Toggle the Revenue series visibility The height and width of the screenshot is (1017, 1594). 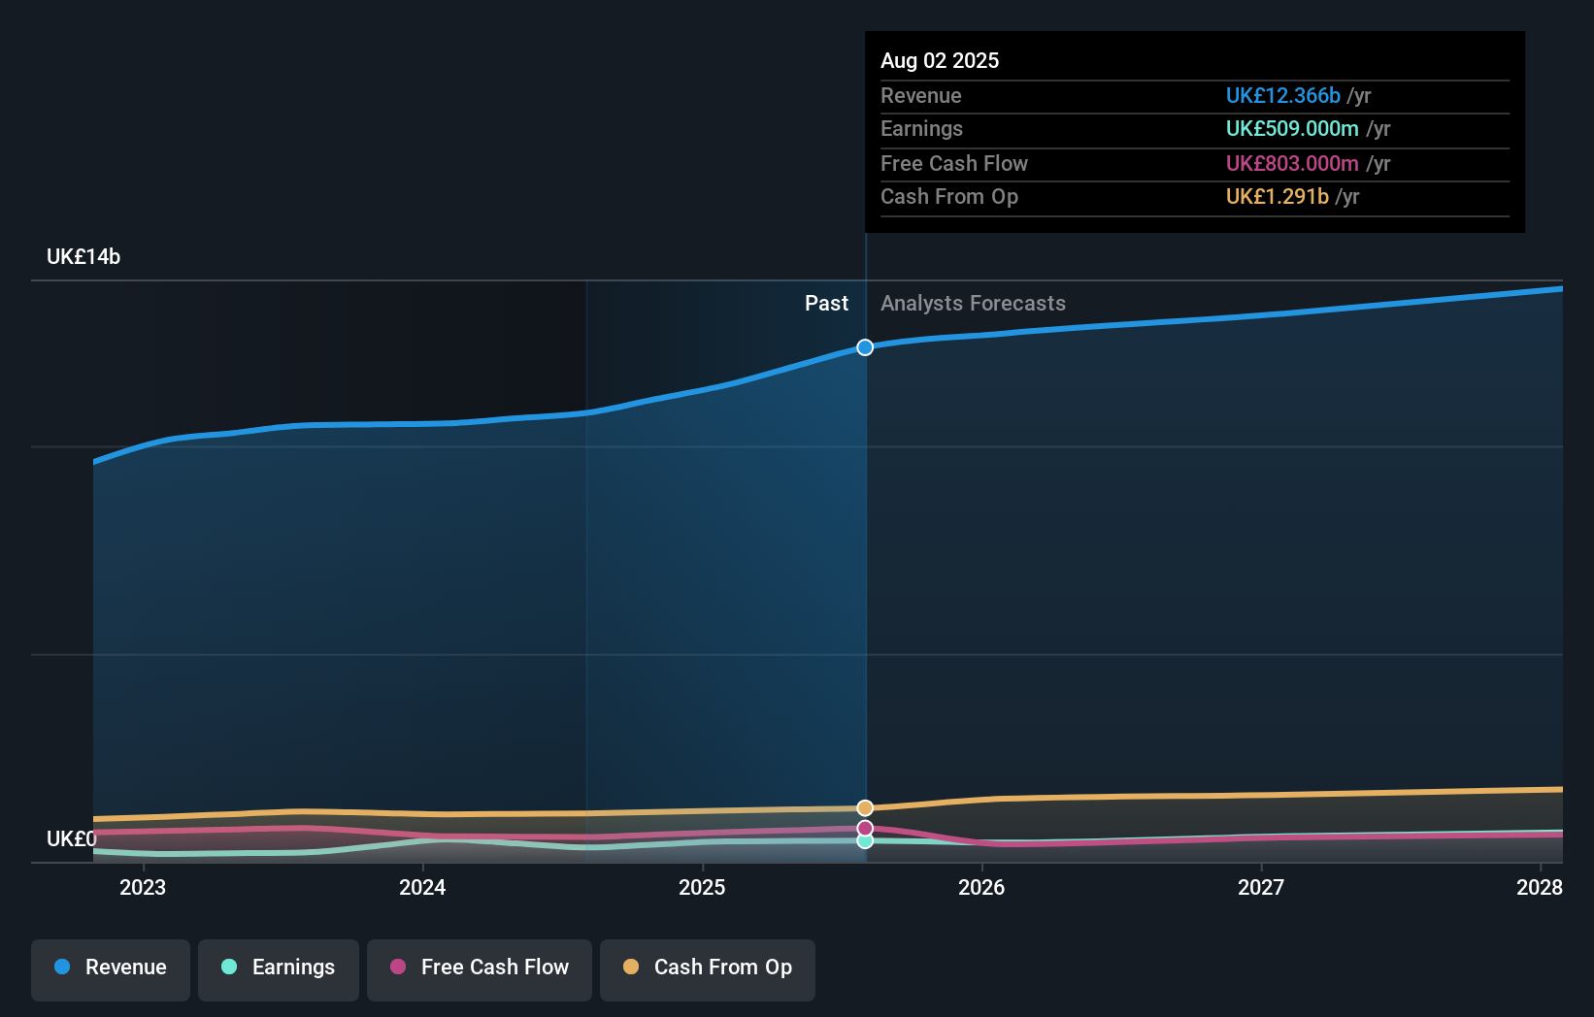pyautogui.click(x=110, y=968)
